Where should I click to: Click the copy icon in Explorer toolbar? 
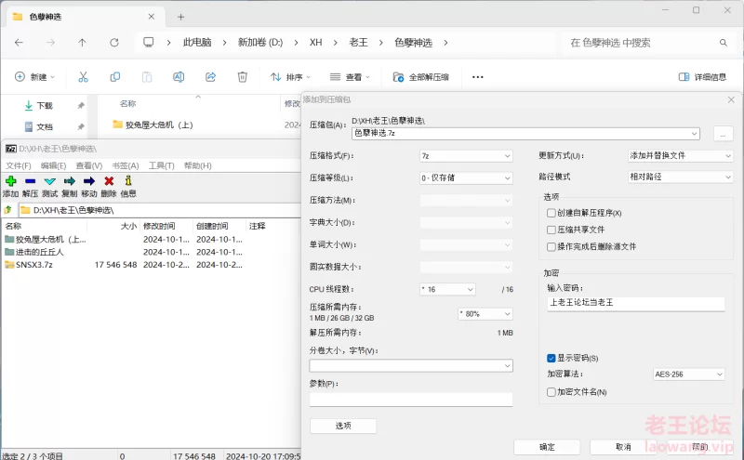click(x=114, y=77)
